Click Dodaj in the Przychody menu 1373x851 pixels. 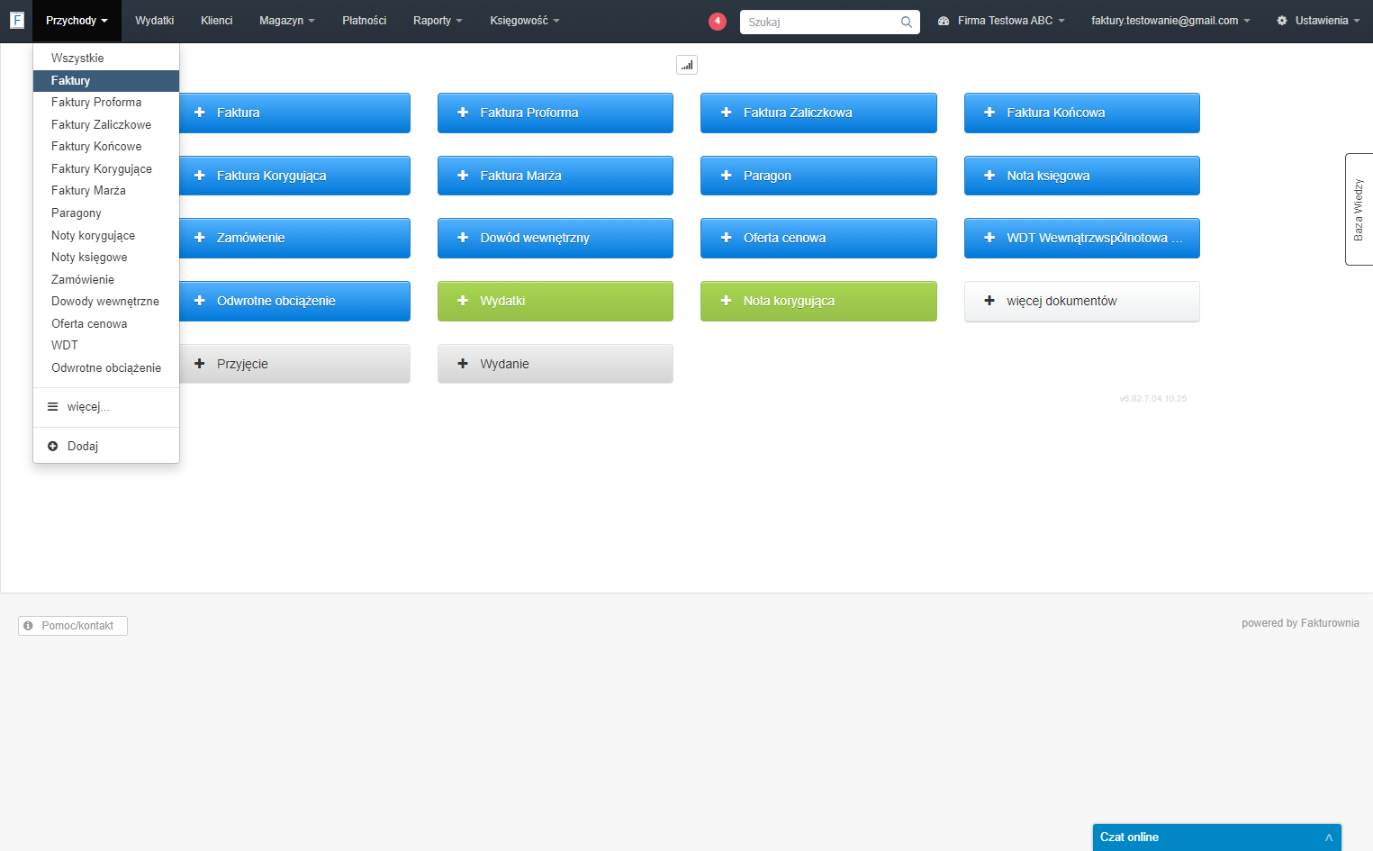tap(106, 447)
